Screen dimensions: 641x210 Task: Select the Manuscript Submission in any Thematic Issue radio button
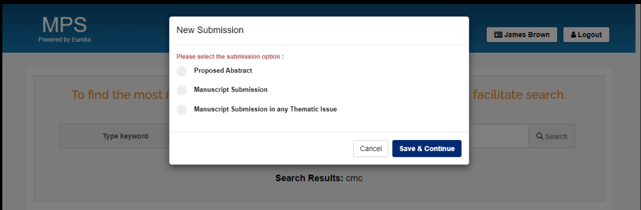182,110
